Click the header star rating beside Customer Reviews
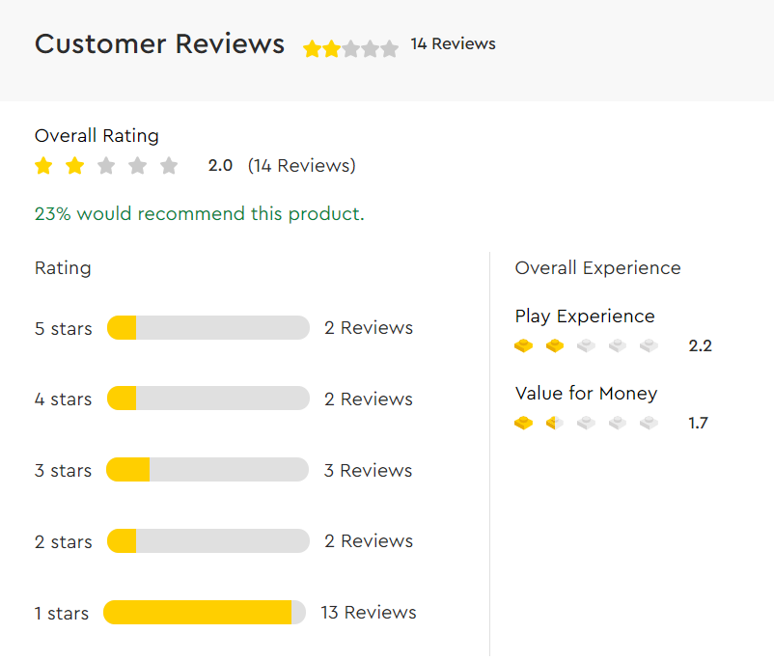This screenshot has height=661, width=774. pyautogui.click(x=350, y=49)
